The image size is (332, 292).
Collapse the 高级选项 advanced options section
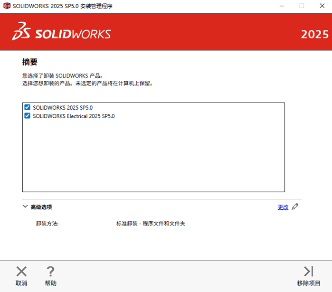25,207
